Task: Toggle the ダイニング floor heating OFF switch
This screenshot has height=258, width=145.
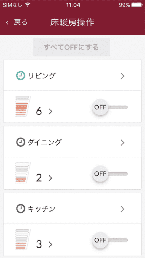Action: point(110,174)
